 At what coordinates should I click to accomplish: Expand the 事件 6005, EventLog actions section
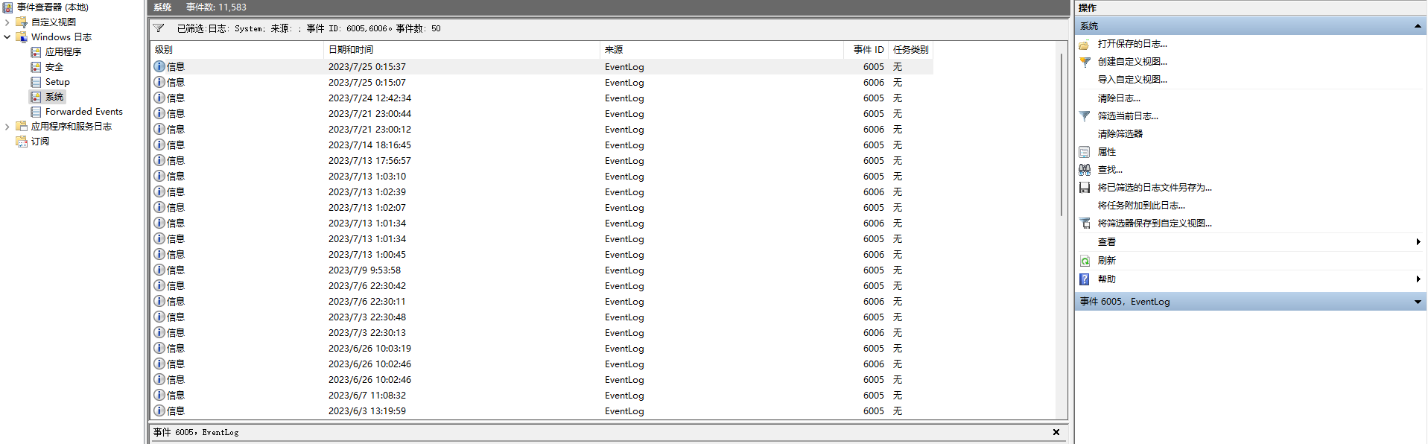click(x=1418, y=302)
